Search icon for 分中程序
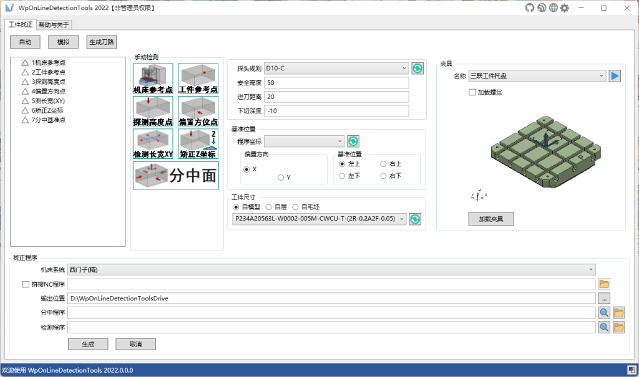The height and width of the screenshot is (377, 639). [604, 313]
